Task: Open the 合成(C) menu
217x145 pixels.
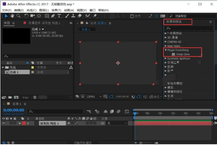Action: 31,10
